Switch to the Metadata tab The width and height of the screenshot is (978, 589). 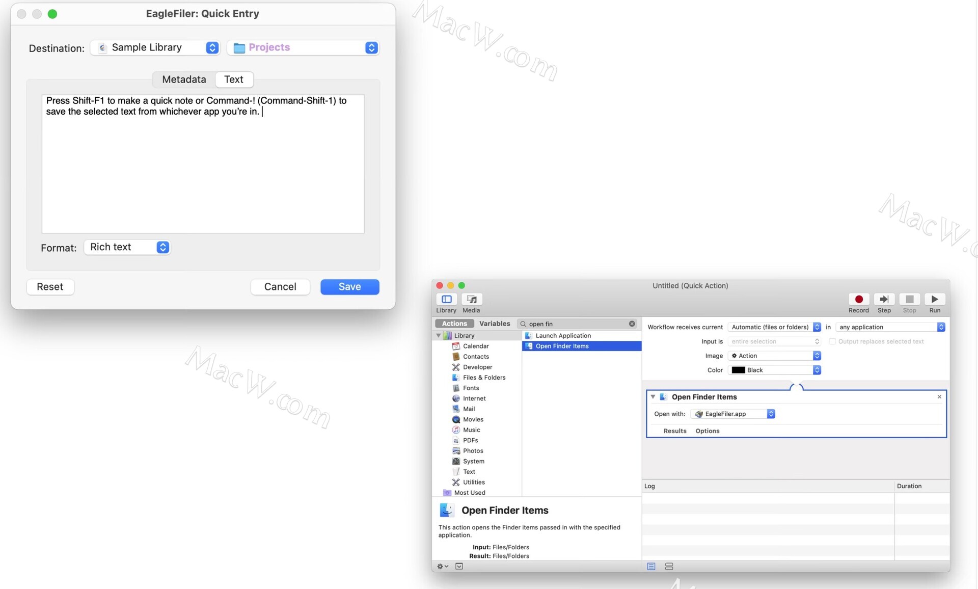pyautogui.click(x=184, y=79)
